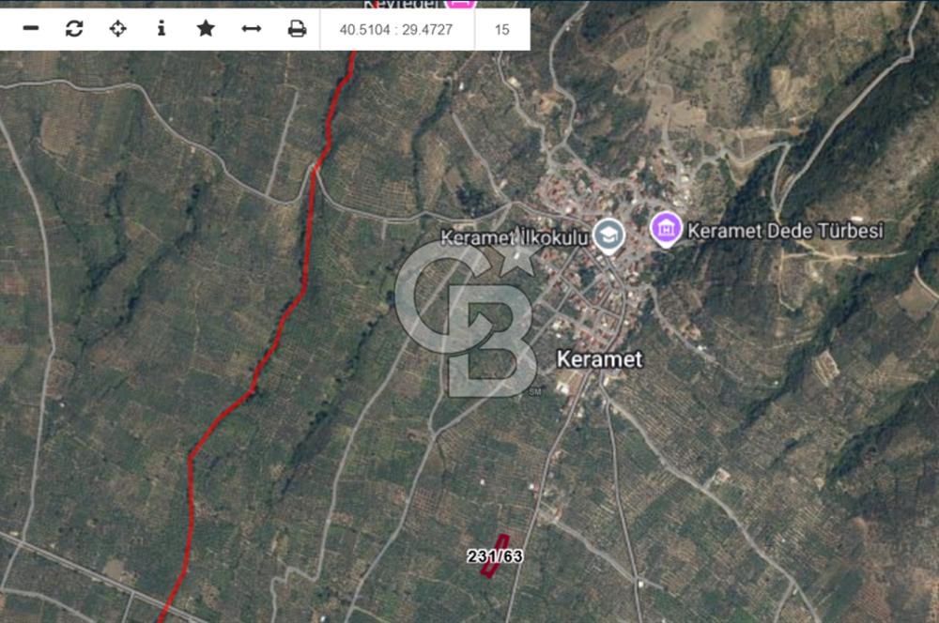This screenshot has height=623, width=939.
Task: Click the locate crosshair icon
Action: 118,28
